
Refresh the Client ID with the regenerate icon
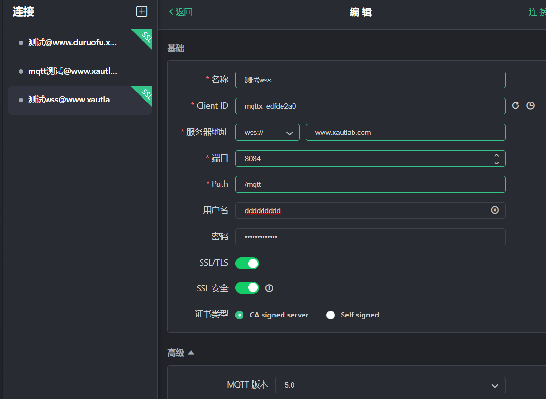[x=516, y=106]
